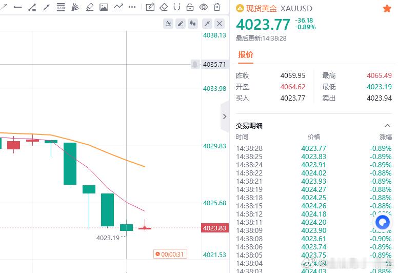
Task: Select the Gann fan lines tool
Action: pyautogui.click(x=75, y=7)
